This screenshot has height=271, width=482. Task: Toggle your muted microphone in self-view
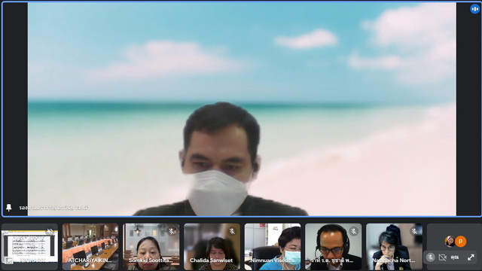coord(430,257)
